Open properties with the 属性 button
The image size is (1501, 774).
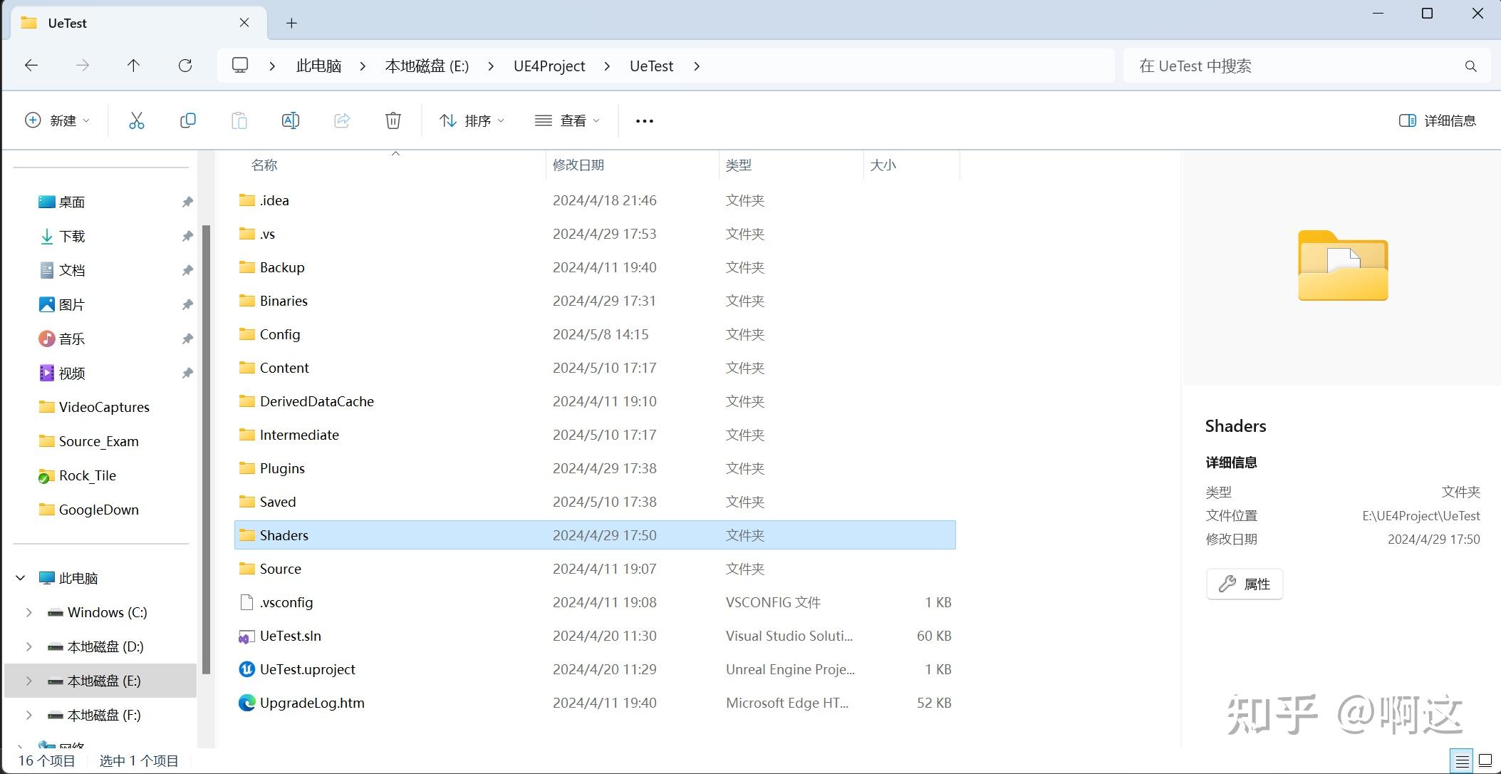click(x=1245, y=583)
